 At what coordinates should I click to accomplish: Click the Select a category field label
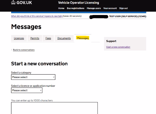click(21, 73)
